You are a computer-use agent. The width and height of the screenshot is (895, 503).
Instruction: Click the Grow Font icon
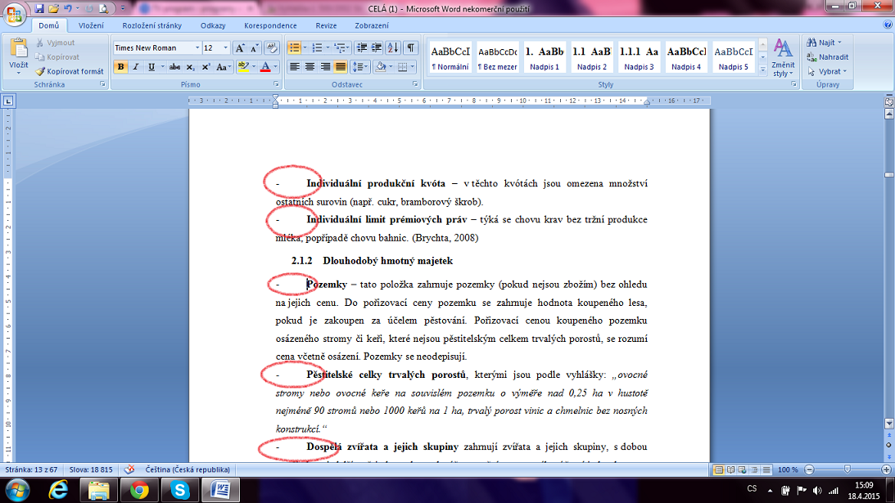pyautogui.click(x=240, y=48)
